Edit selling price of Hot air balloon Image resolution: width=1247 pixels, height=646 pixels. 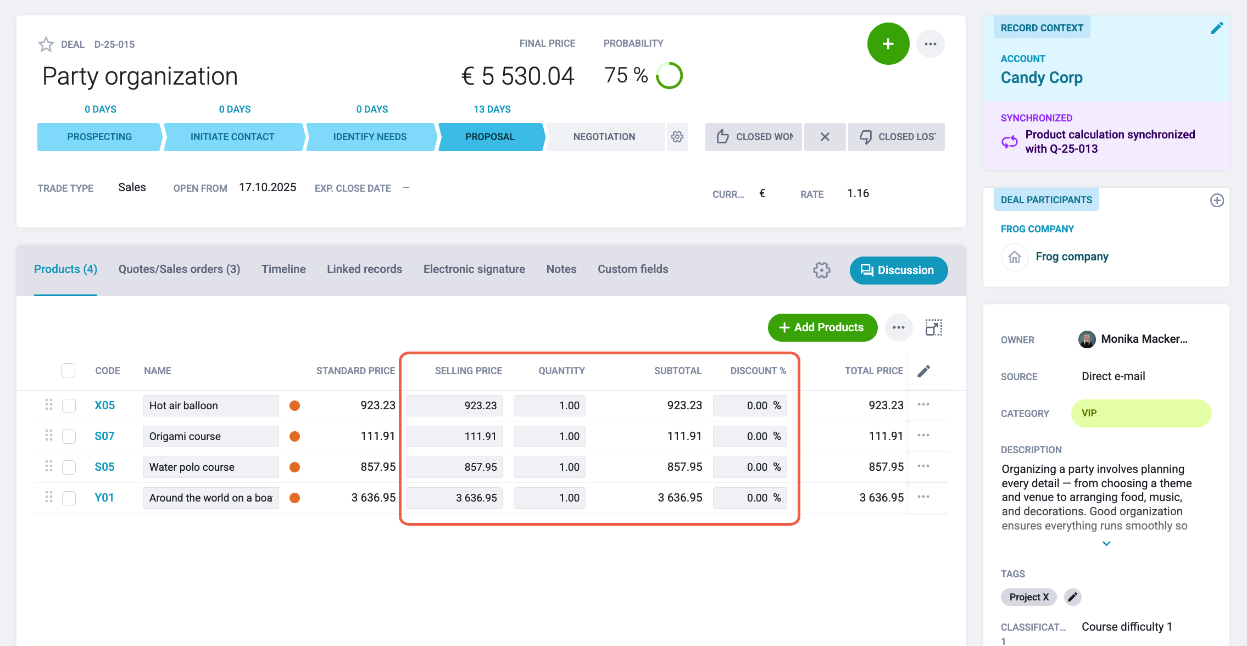point(454,406)
